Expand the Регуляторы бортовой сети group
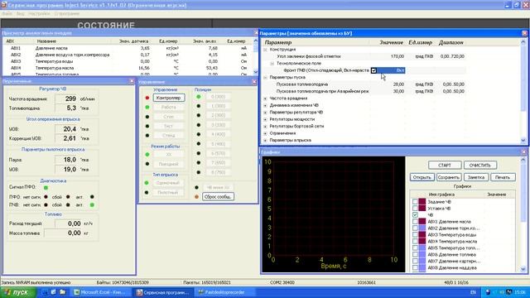 (265, 126)
